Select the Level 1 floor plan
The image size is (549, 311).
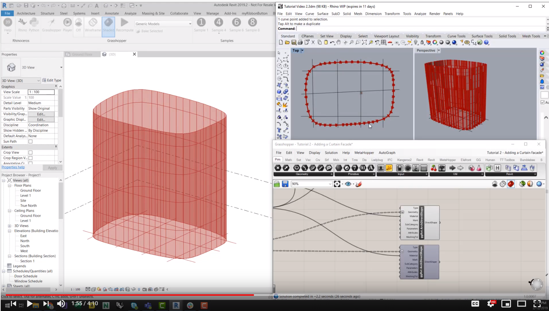click(25, 196)
